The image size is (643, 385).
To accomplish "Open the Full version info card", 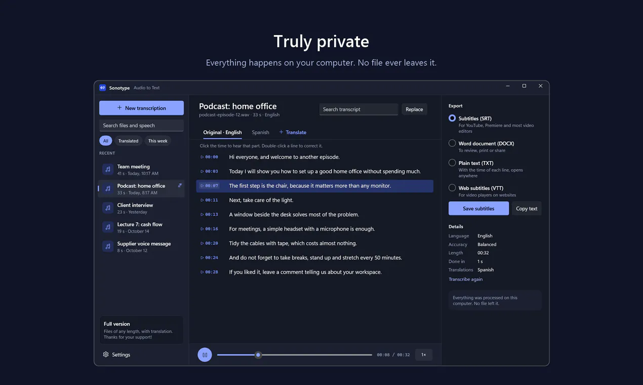I will [x=141, y=330].
